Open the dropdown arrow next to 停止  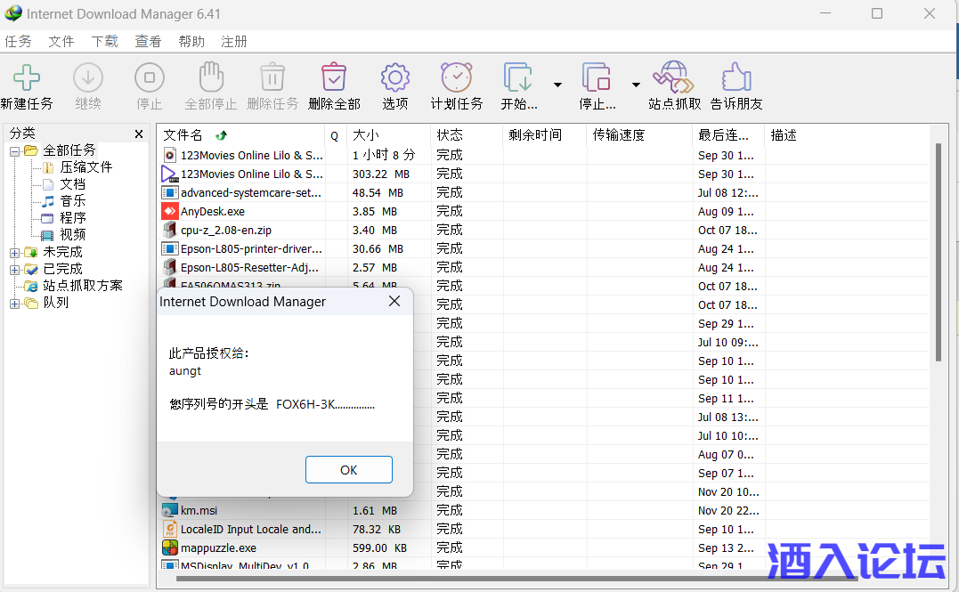636,85
